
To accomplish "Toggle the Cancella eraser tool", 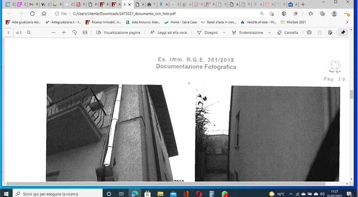I will (x=288, y=33).
